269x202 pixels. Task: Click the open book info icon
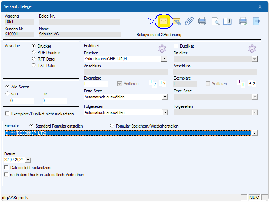227,21
